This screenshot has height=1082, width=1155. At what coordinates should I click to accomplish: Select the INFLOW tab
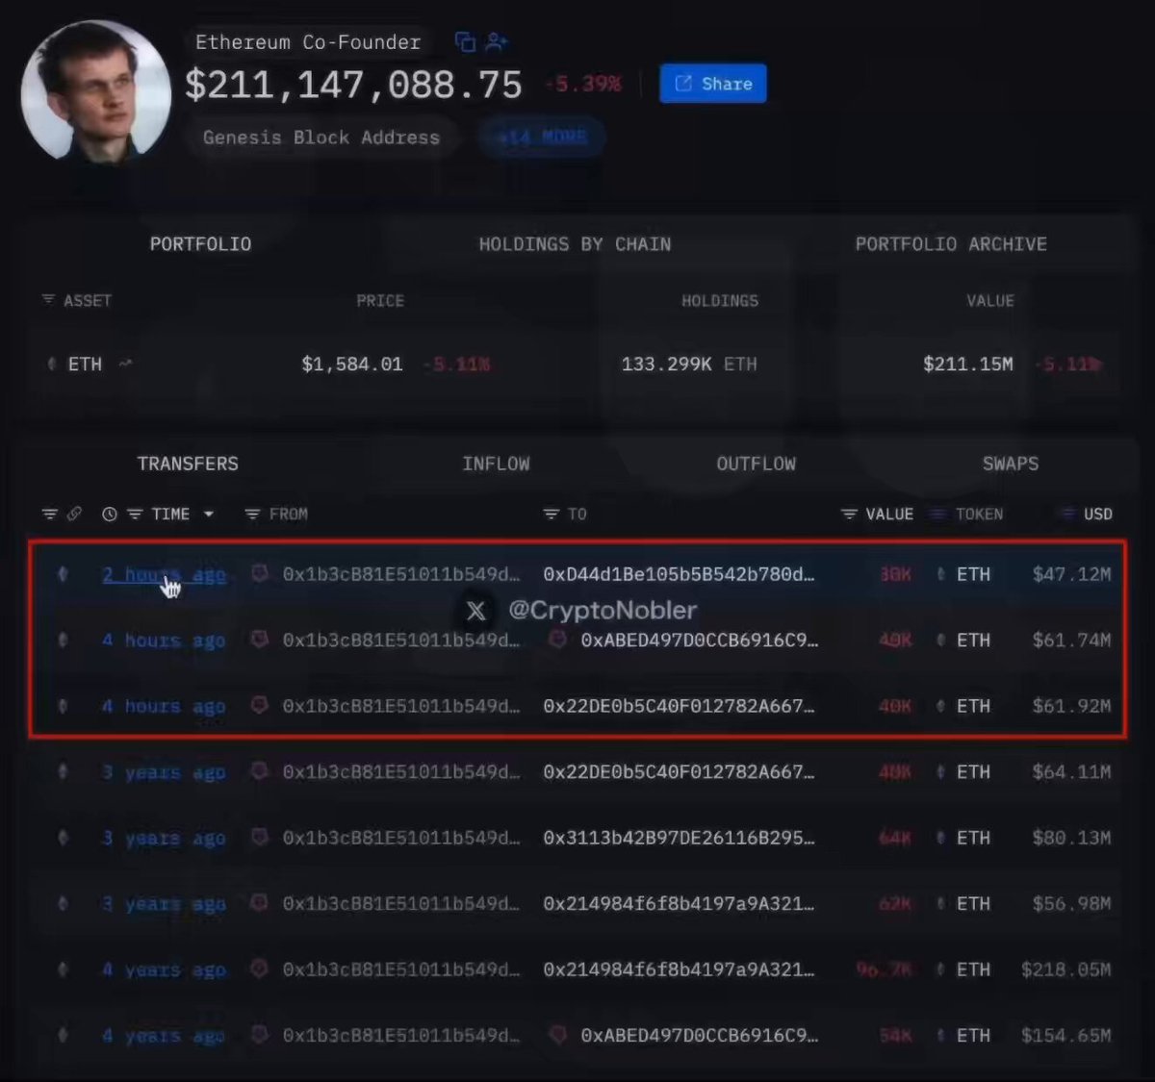496,464
